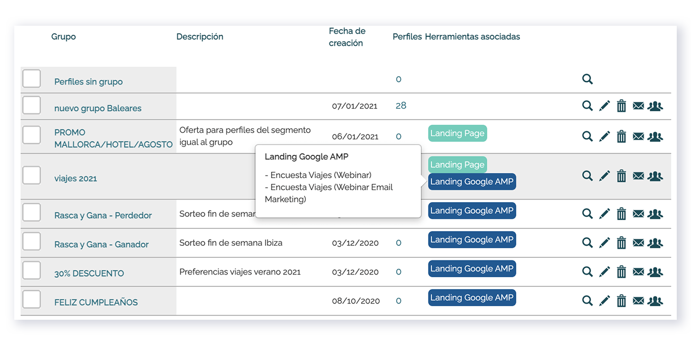Delete PROMO MALLORCA/HOTEL/AGOSTO group via trash
Screen dimensions: 691x345
coord(622,137)
